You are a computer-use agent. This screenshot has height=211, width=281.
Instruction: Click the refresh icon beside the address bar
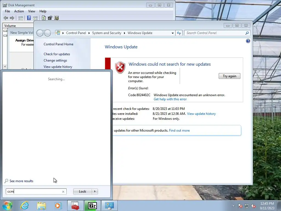179,33
